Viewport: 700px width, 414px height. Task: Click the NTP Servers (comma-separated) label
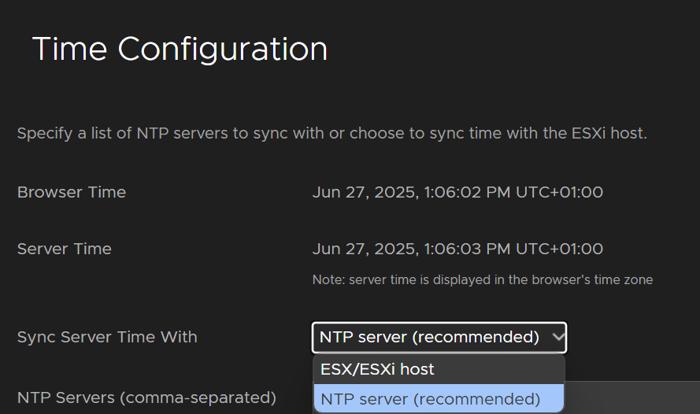146,397
